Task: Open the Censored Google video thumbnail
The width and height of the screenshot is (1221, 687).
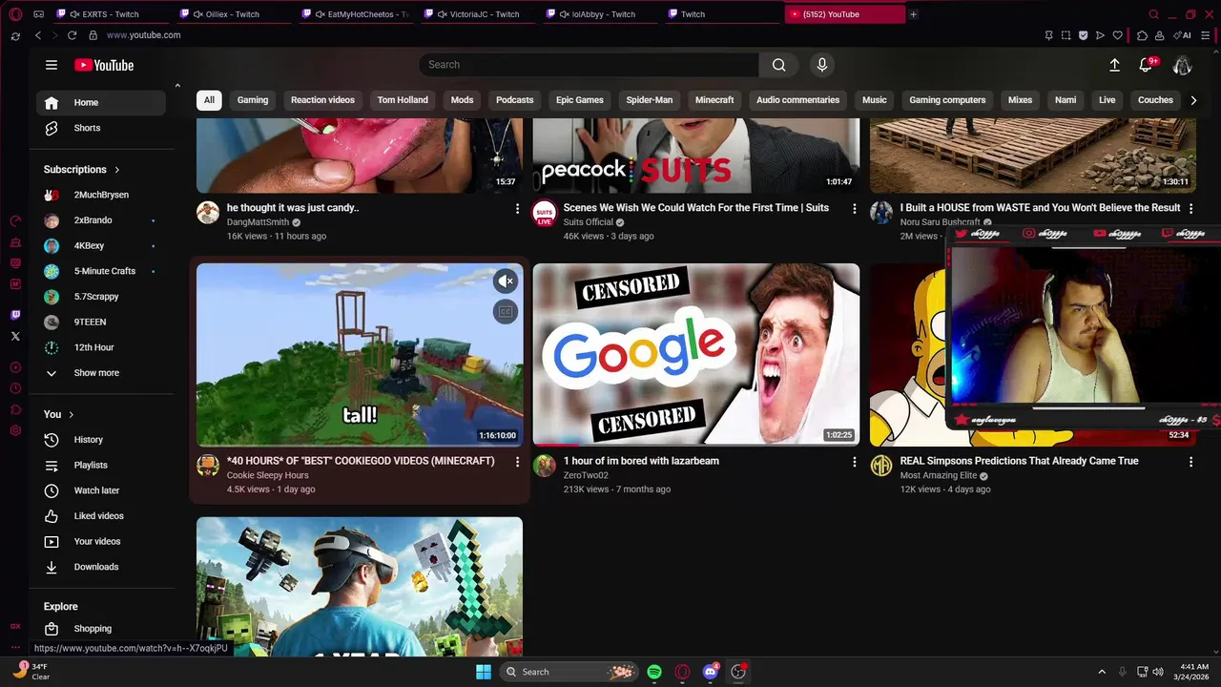Action: [x=696, y=354]
